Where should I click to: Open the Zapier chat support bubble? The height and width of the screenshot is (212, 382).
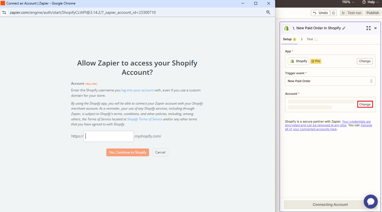point(370,201)
